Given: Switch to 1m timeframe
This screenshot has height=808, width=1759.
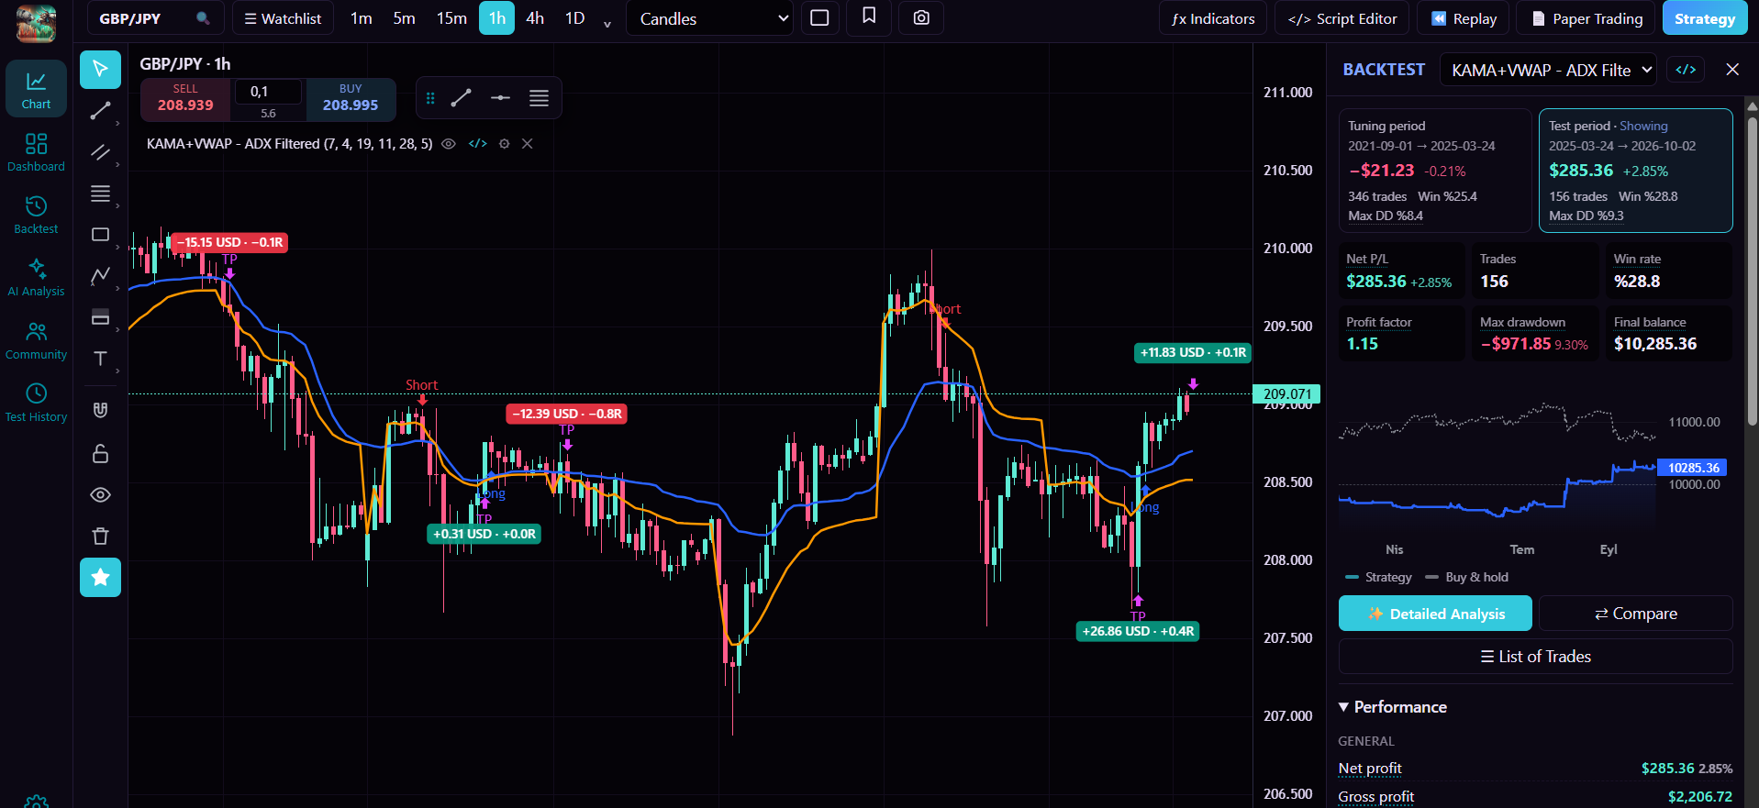Looking at the screenshot, I should coord(362,18).
